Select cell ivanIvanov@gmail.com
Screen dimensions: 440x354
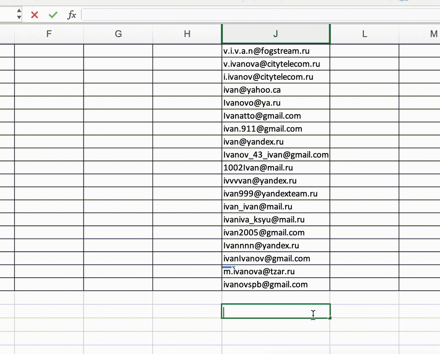click(x=276, y=258)
